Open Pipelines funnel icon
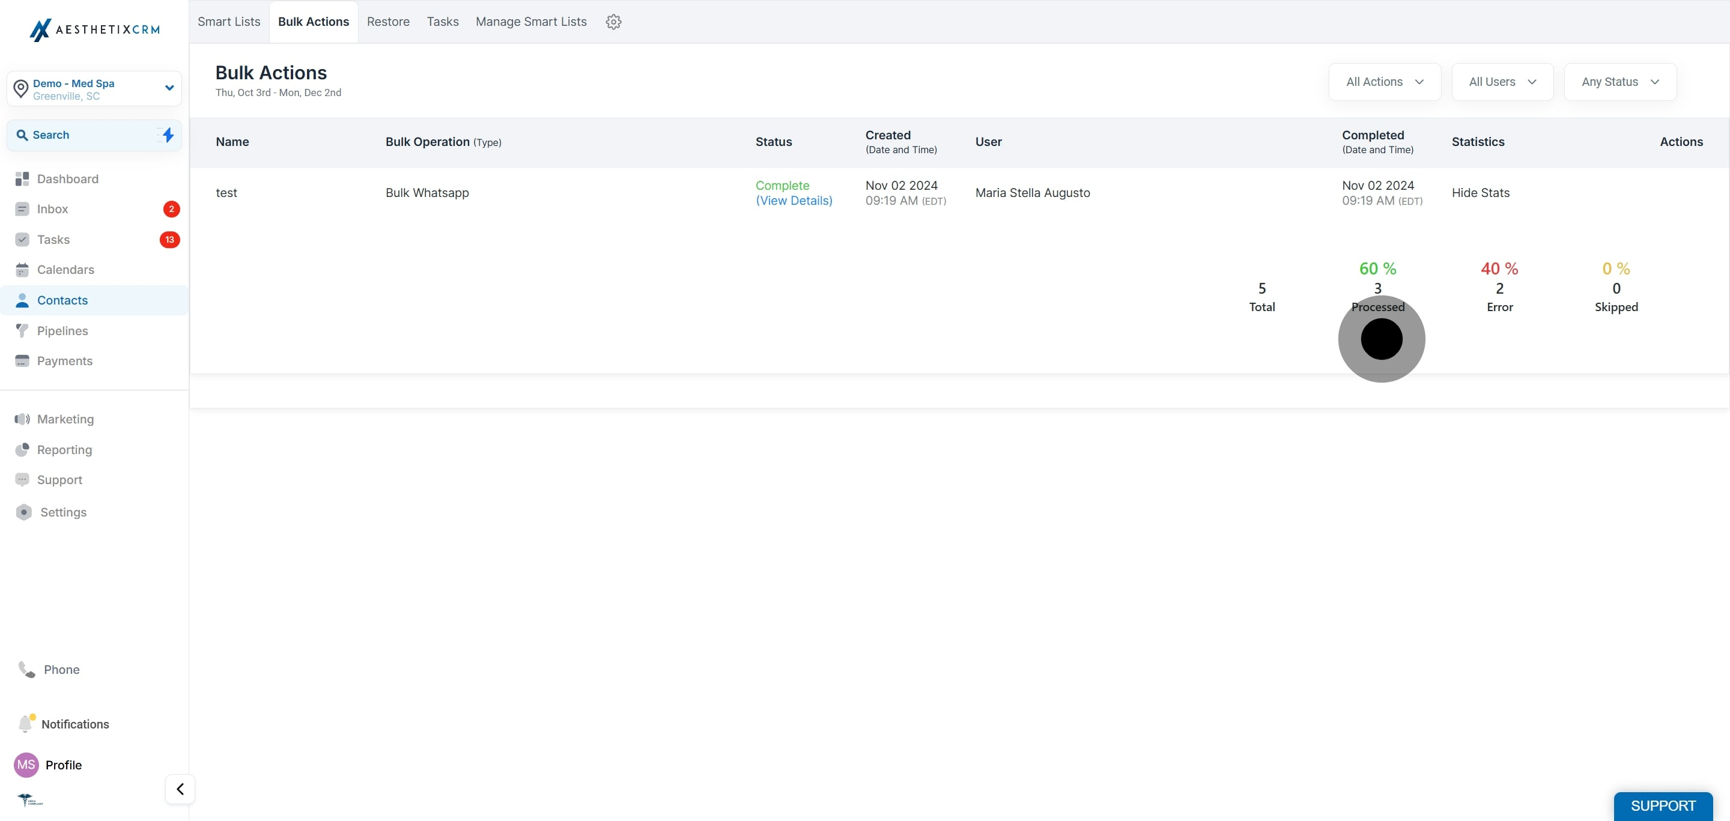Viewport: 1730px width, 821px height. 22,330
